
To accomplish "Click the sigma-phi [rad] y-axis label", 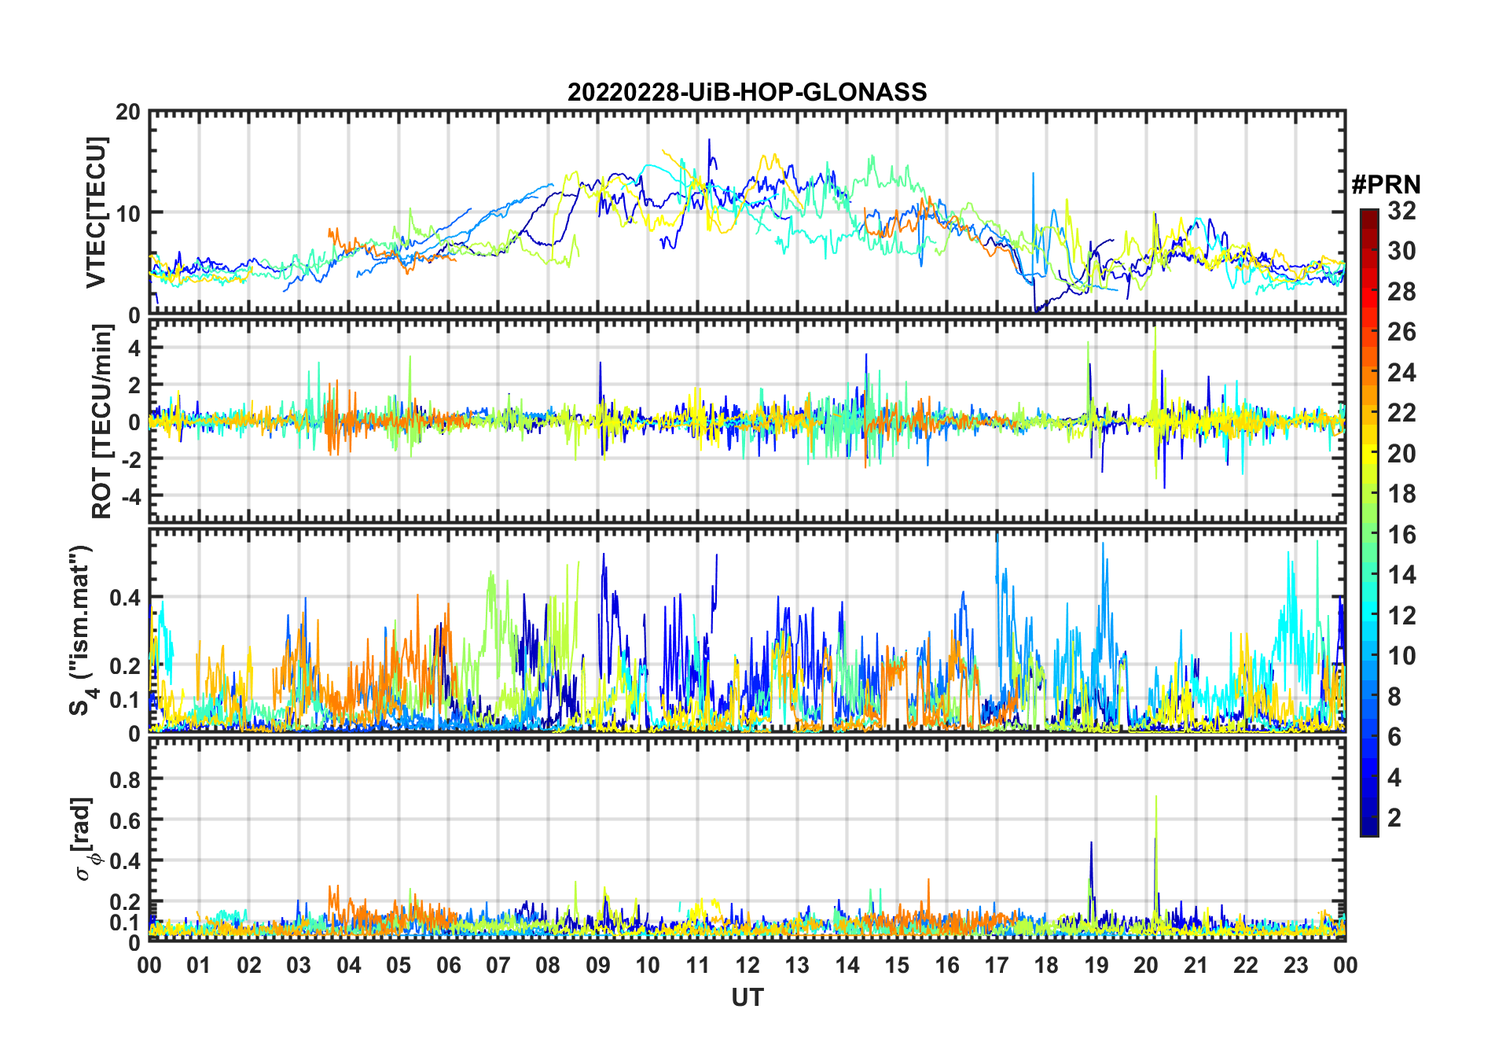I will [85, 839].
